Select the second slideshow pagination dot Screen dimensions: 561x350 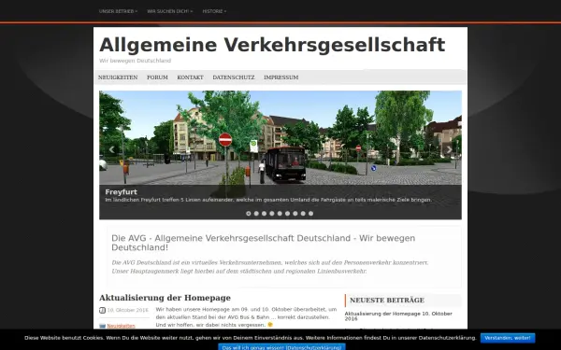256,214
